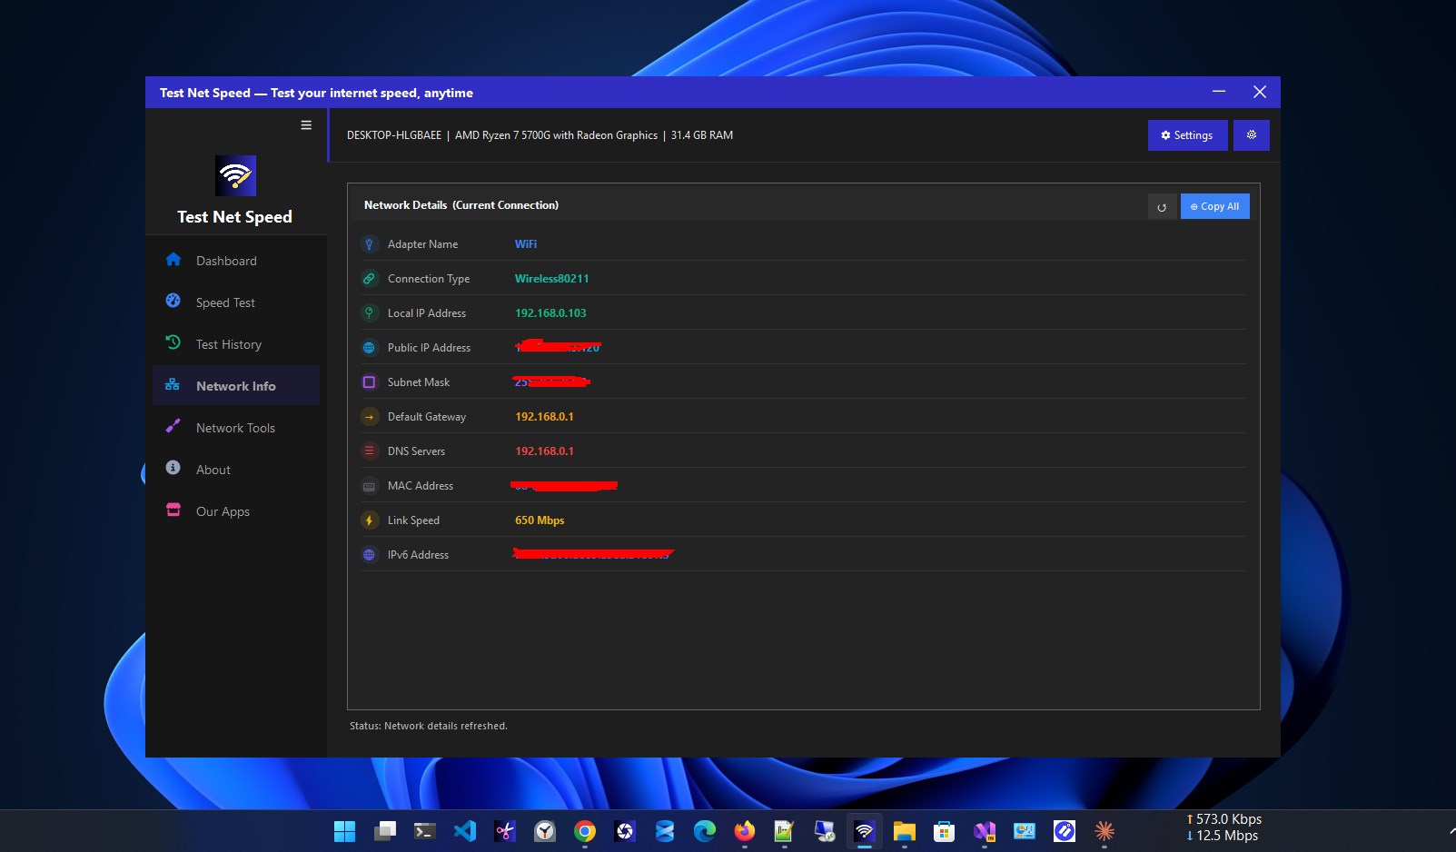Open File Explorer from the taskbar

pyautogui.click(x=905, y=831)
